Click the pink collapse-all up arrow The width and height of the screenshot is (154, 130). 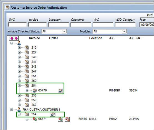pyautogui.click(x=16, y=38)
